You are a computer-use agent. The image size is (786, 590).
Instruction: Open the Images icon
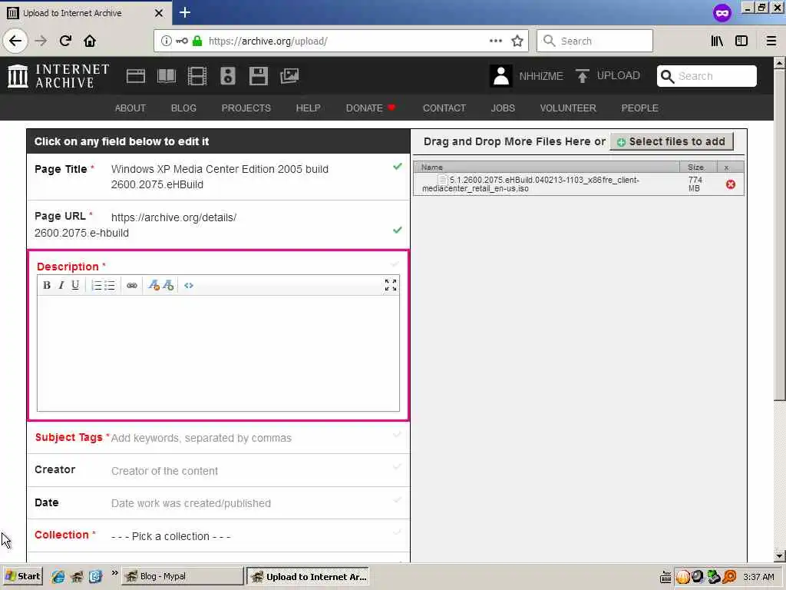pyautogui.click(x=289, y=76)
